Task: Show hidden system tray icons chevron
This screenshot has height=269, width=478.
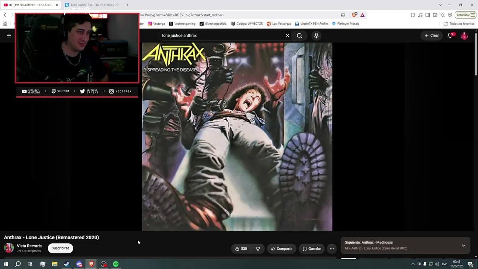Action: pos(413,264)
